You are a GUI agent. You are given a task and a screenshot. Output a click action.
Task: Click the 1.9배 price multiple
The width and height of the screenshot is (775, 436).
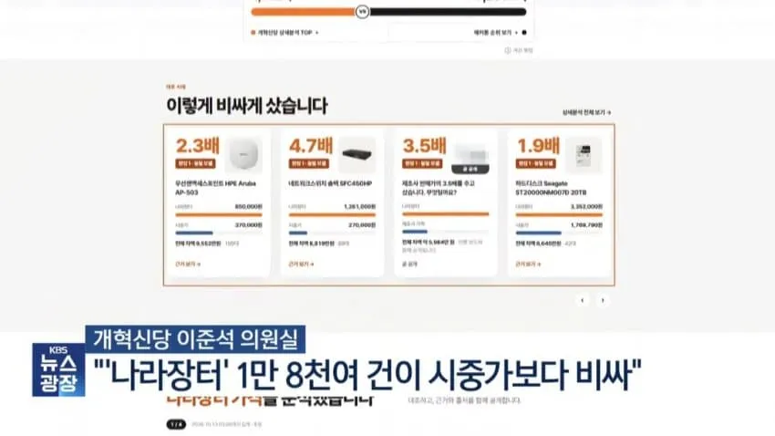pyautogui.click(x=538, y=146)
